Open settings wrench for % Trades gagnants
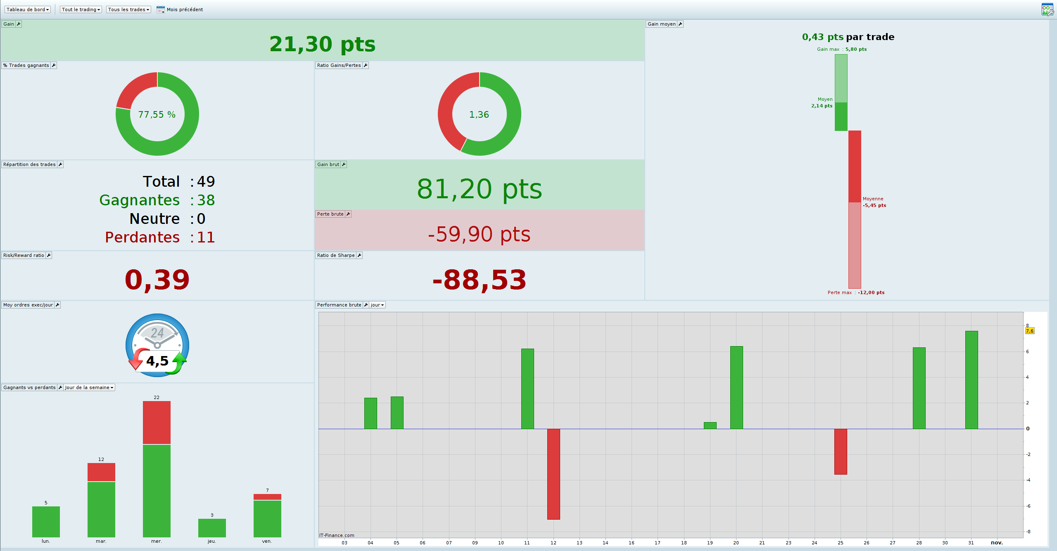This screenshot has height=551, width=1057. point(54,65)
